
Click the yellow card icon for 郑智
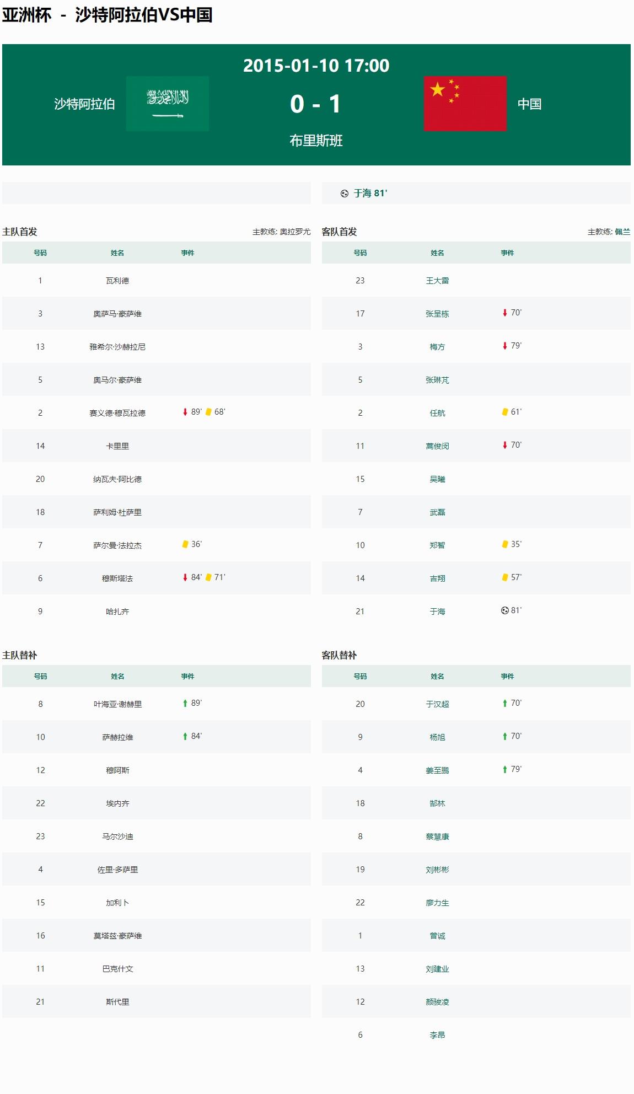(x=504, y=545)
